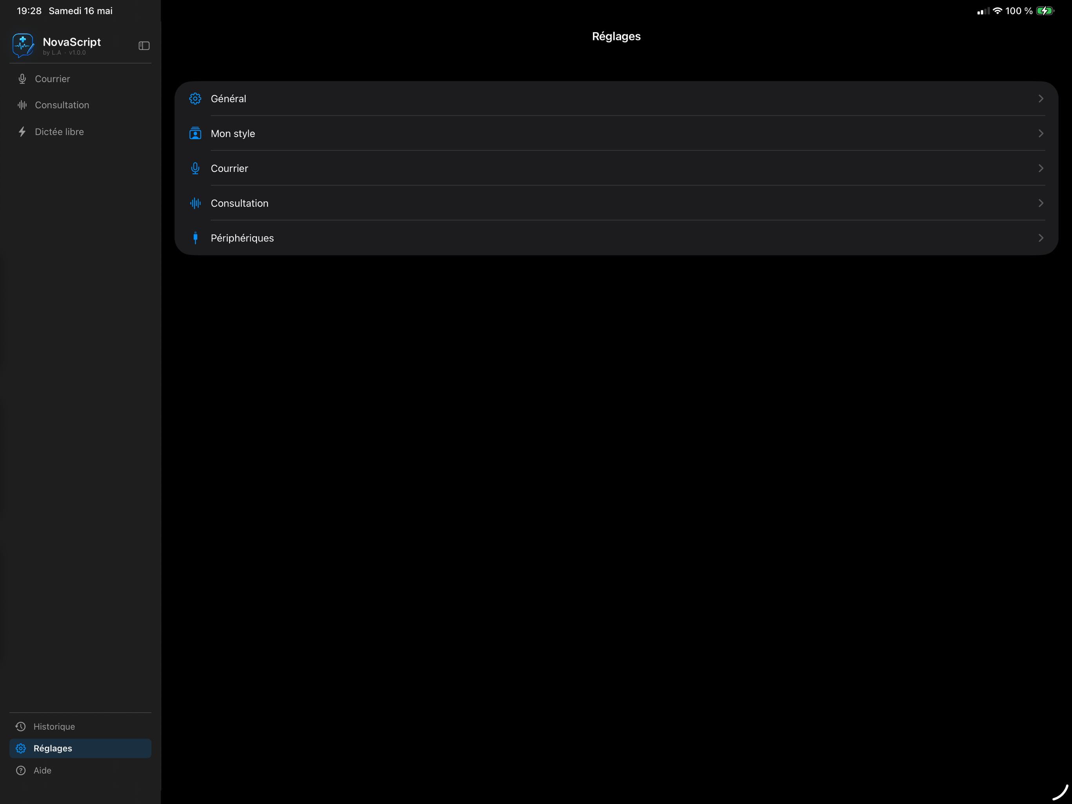Check the Wi-Fi status icon

(x=997, y=11)
